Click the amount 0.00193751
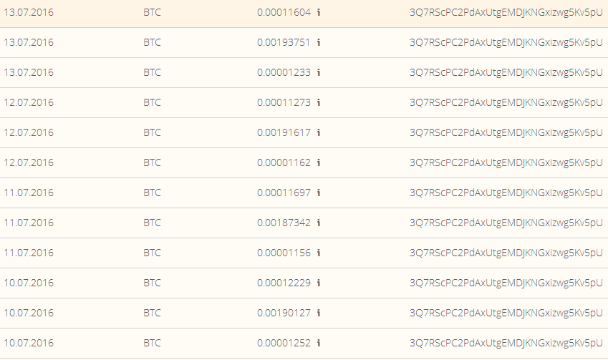This screenshot has width=608, height=360. click(284, 42)
